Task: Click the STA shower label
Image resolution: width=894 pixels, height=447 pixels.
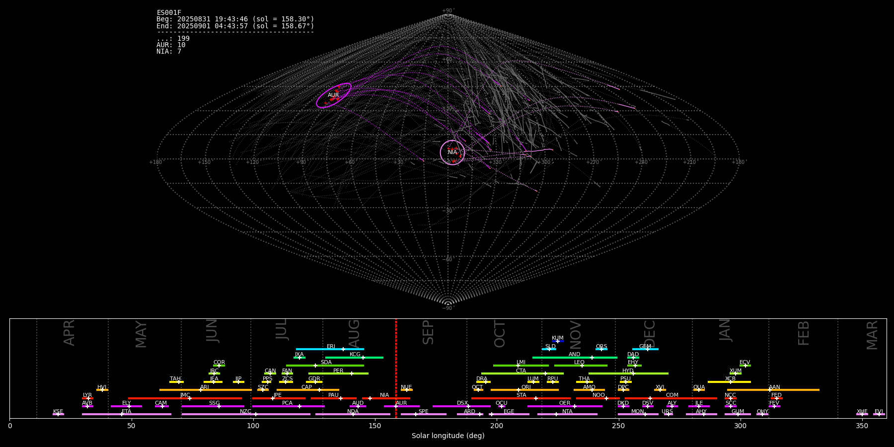Action: coord(521,395)
